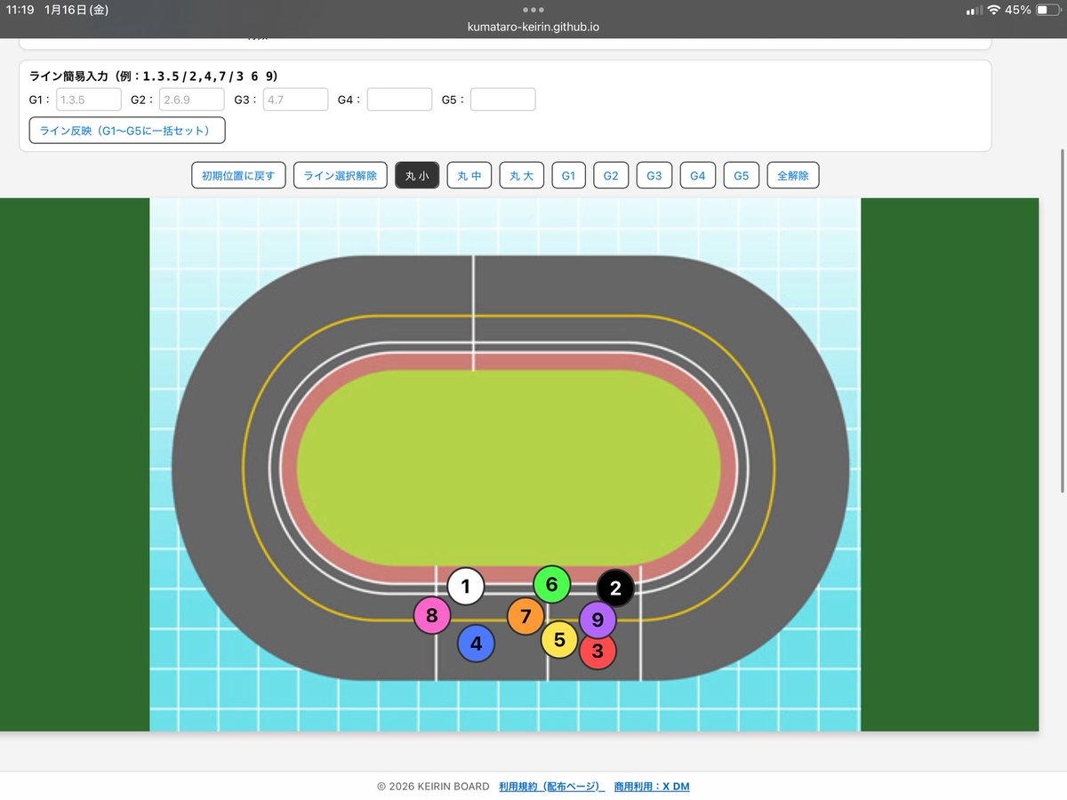Image resolution: width=1067 pixels, height=800 pixels.
Task: Select the pink rider circle number 8
Action: pos(432,615)
